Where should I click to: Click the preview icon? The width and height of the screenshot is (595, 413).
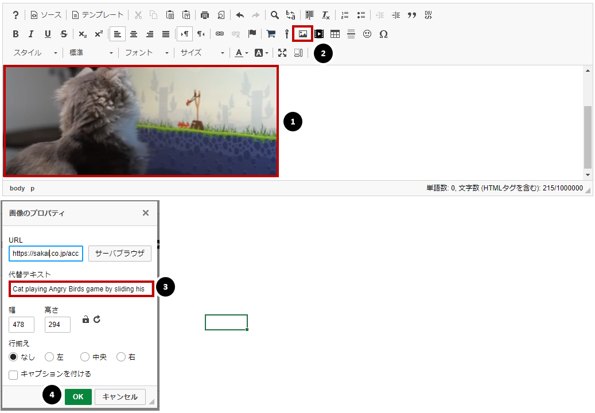point(221,15)
